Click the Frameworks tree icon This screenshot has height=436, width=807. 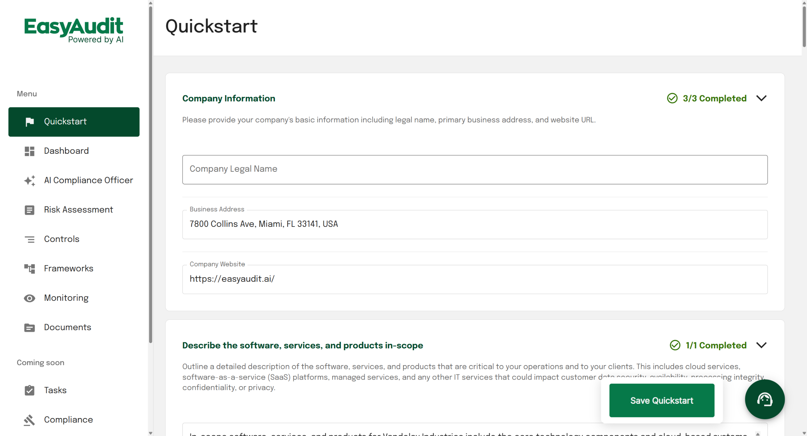pos(30,269)
